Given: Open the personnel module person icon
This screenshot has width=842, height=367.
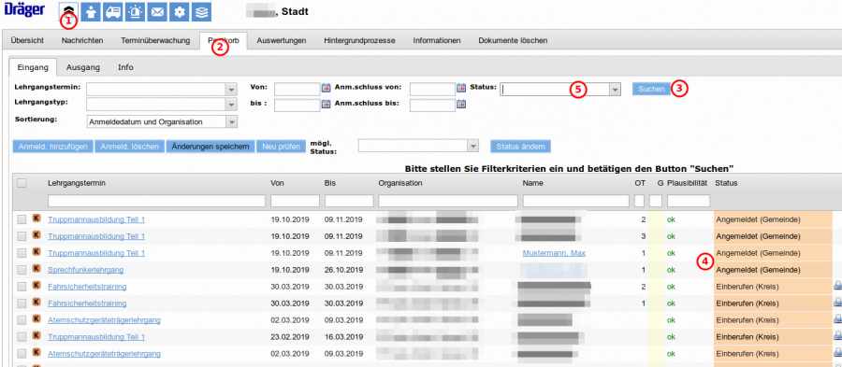Looking at the screenshot, I should 92,11.
